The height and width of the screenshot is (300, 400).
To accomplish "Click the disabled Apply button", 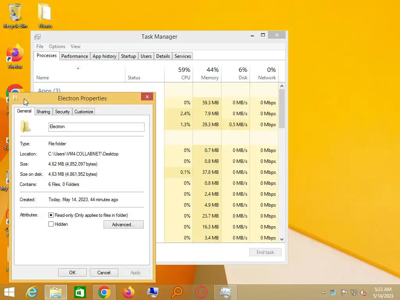I will point(136,272).
